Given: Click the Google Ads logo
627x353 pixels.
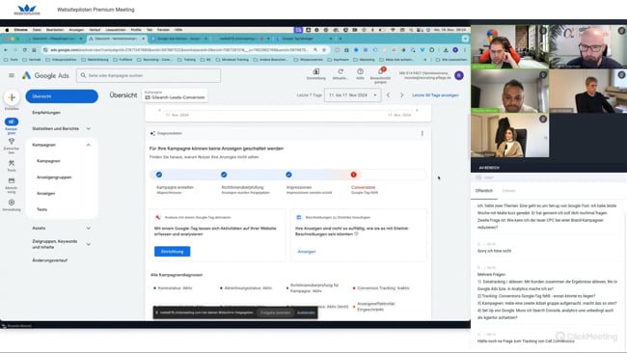Looking at the screenshot, I should point(45,75).
